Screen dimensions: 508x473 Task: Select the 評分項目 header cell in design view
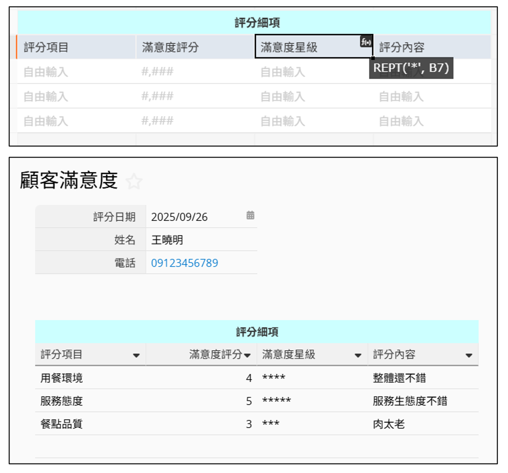76,47
